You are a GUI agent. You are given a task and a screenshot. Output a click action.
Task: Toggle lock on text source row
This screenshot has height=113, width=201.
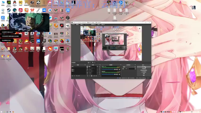click(x=99, y=68)
